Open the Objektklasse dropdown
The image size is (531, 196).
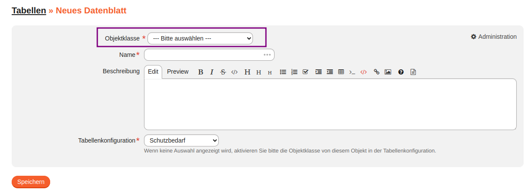tap(200, 38)
